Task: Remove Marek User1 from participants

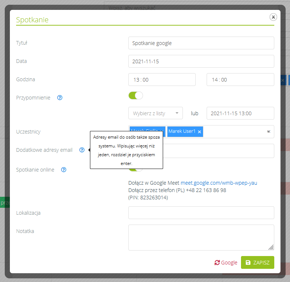Action: [x=199, y=132]
